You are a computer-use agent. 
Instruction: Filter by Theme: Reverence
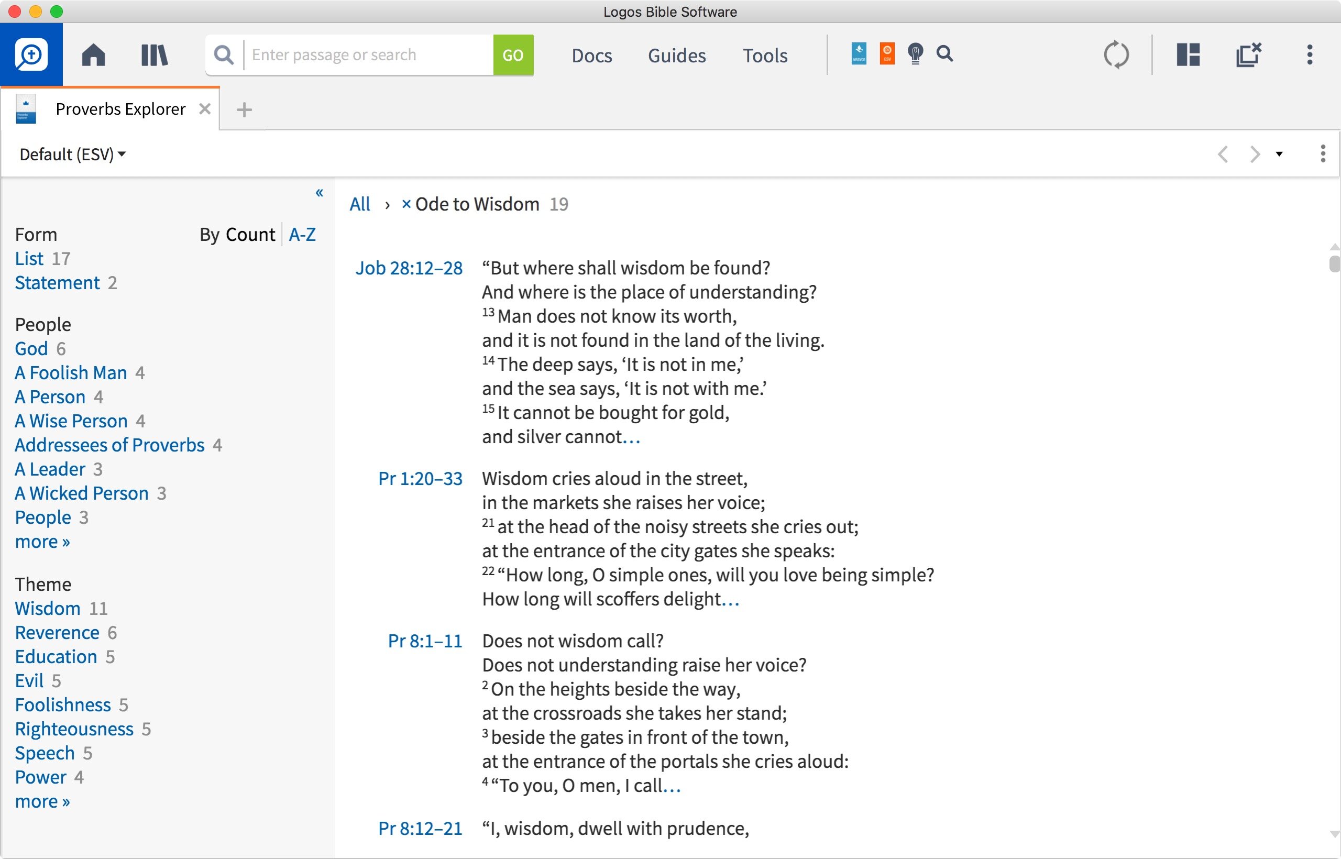coord(58,632)
